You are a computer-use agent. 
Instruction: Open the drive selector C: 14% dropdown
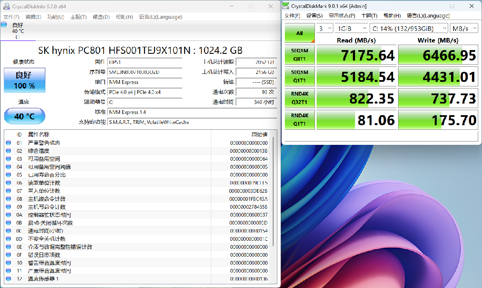click(408, 28)
